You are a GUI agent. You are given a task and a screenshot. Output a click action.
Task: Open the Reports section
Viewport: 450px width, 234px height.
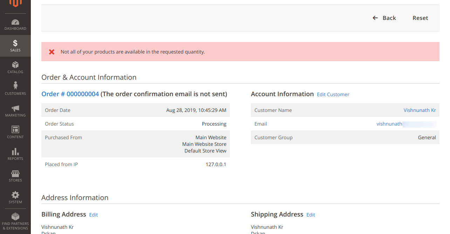click(15, 154)
